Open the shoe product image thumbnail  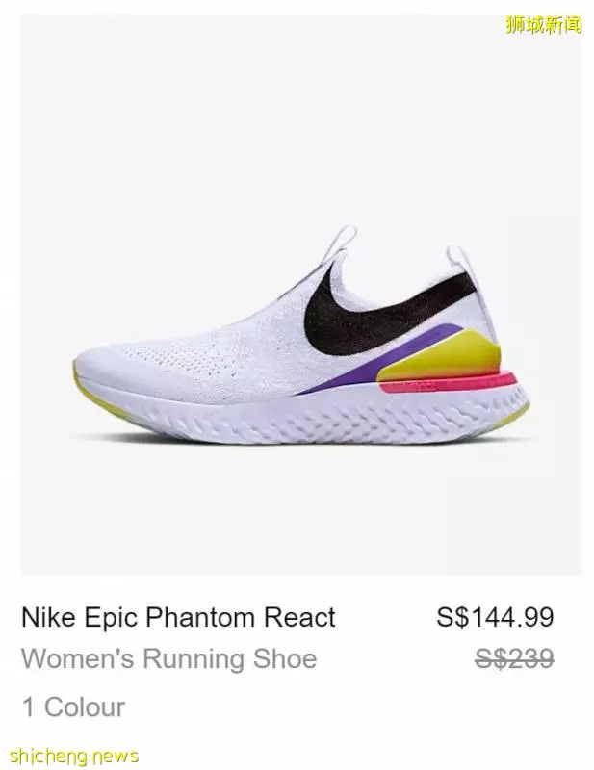(x=301, y=295)
